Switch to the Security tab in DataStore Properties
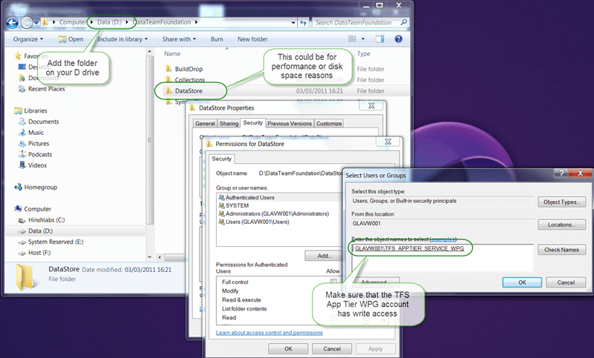Image resolution: width=594 pixels, height=358 pixels. [252, 122]
